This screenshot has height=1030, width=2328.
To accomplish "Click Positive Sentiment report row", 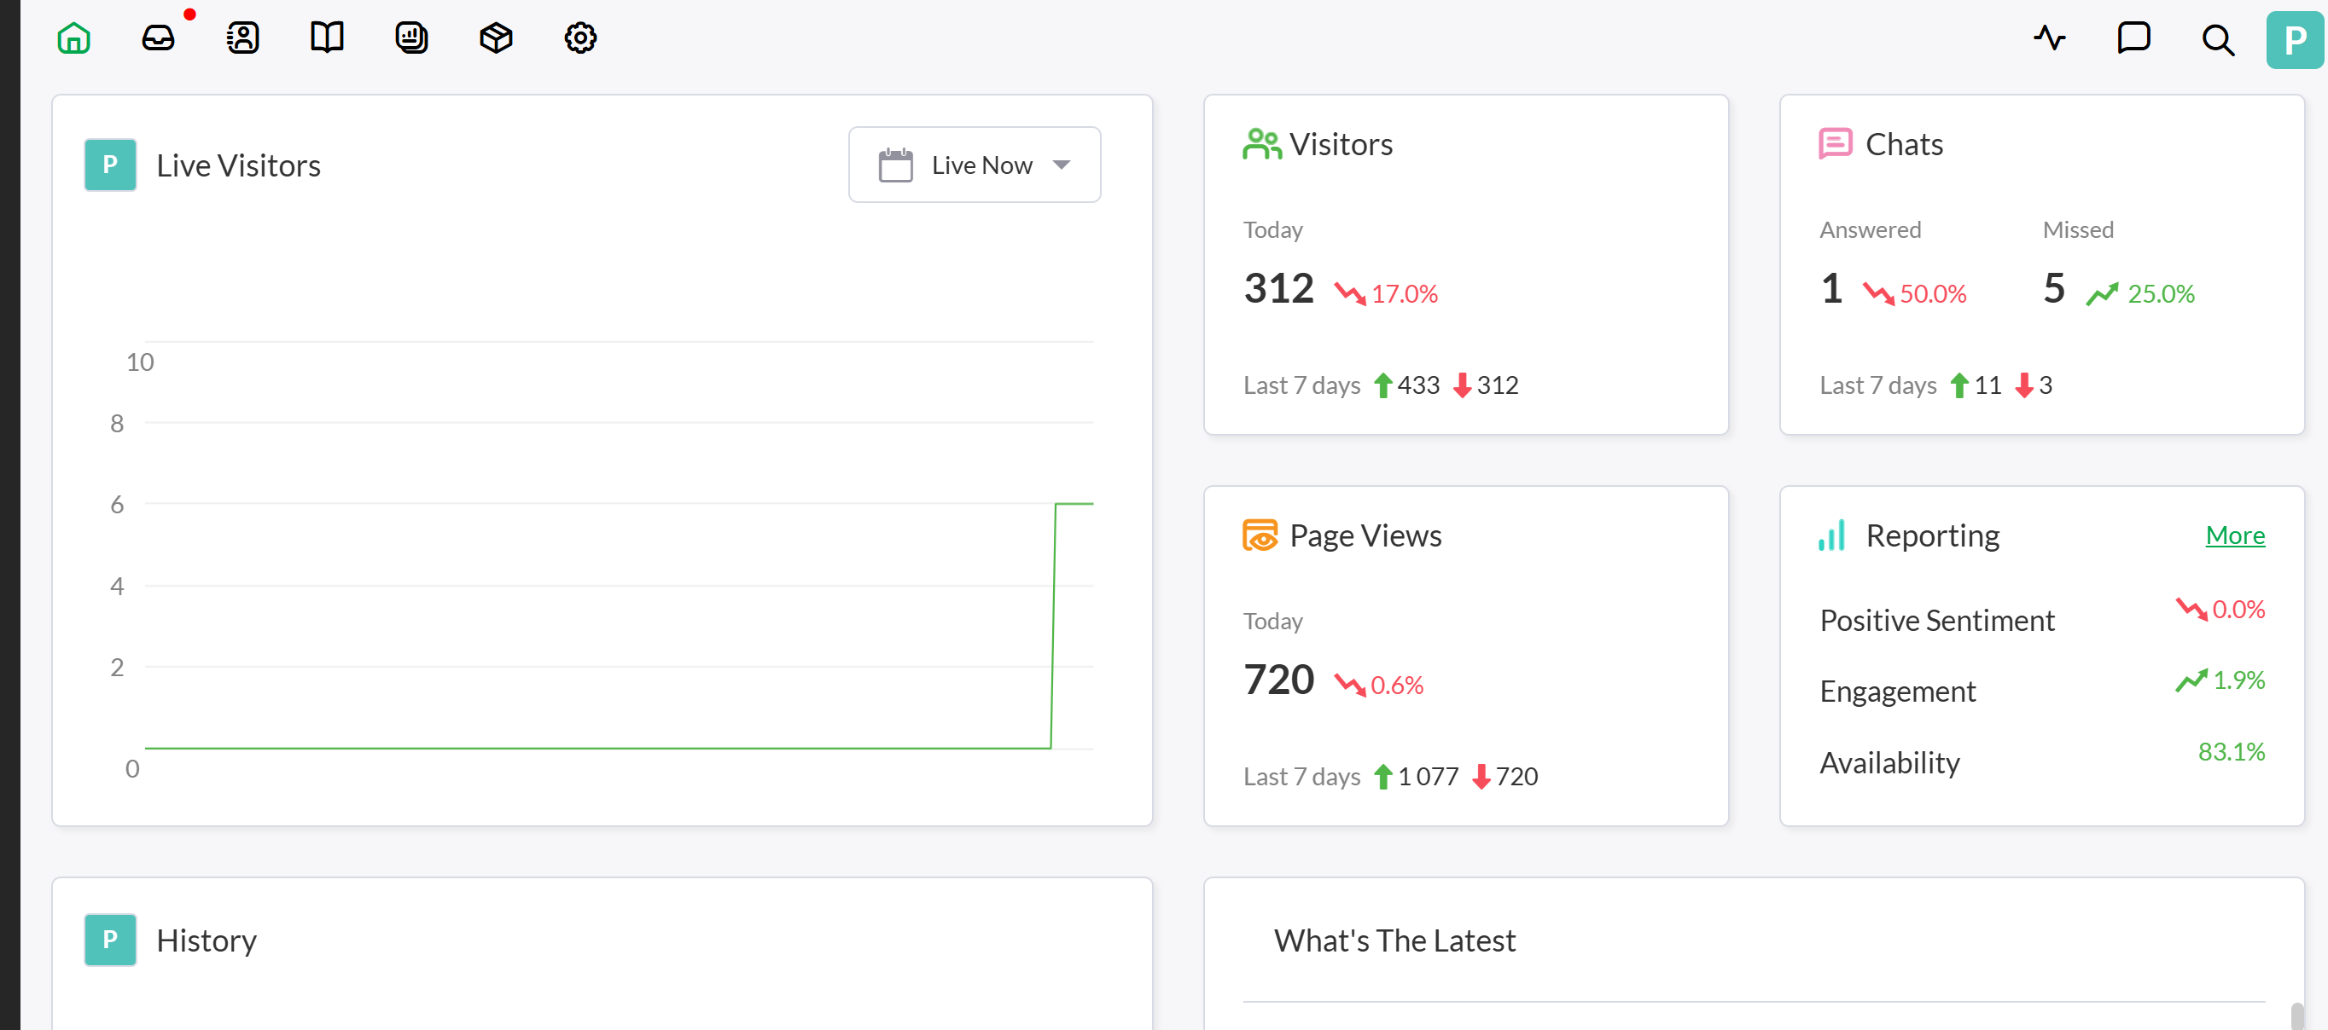I will click(x=2041, y=619).
